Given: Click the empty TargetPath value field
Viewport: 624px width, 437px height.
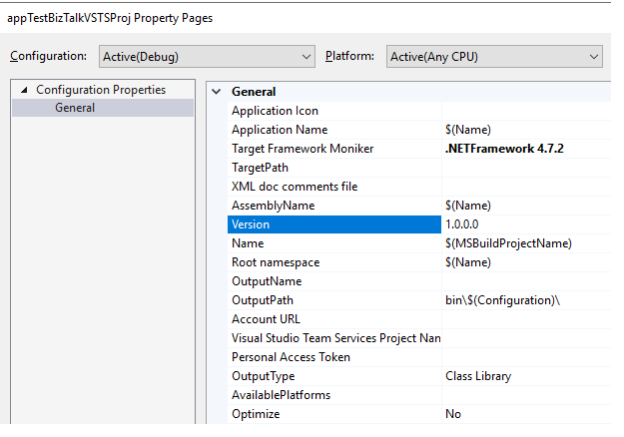Looking at the screenshot, I should point(526,168).
